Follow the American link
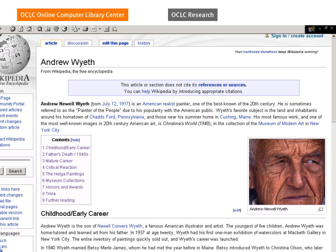The image size is (336, 252). coord(152,104)
